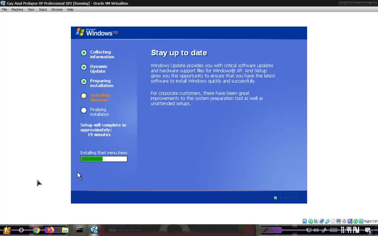
Task: Click the 'Stay up to date' heading
Action: click(179, 53)
